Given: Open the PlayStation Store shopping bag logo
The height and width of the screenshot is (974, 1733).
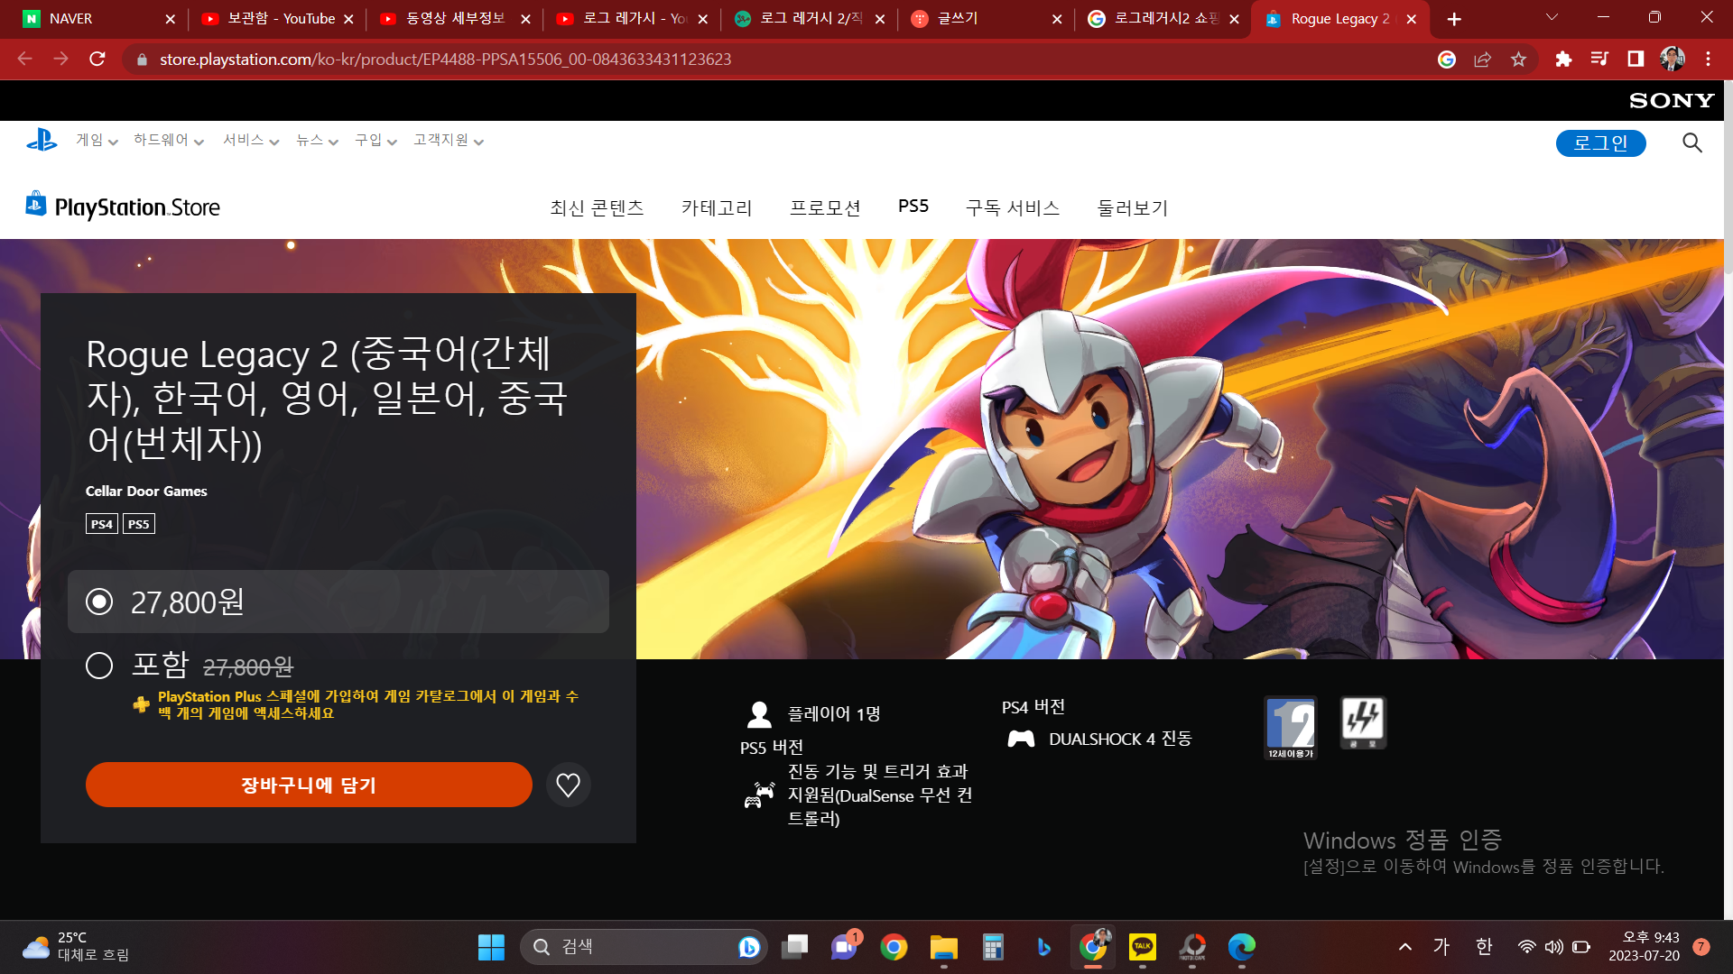Looking at the screenshot, I should (36, 204).
